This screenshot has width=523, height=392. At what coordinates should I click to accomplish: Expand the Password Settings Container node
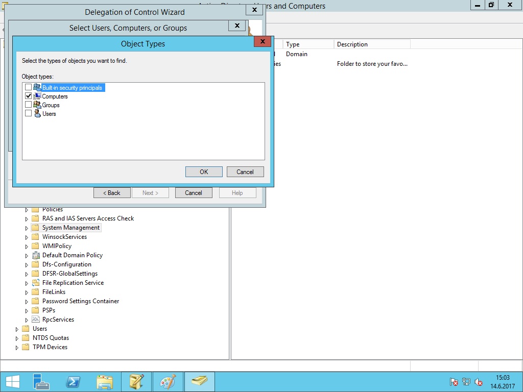click(x=27, y=302)
